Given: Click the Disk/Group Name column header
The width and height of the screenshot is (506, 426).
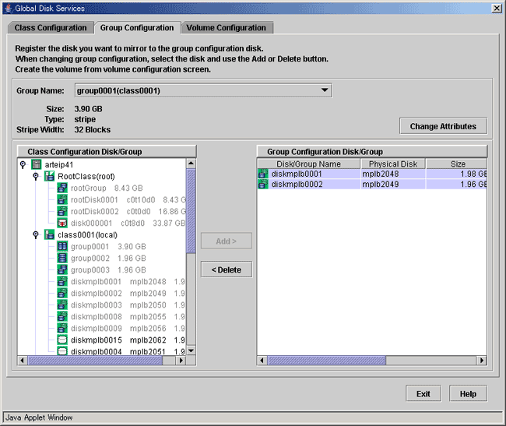Looking at the screenshot, I should [308, 164].
